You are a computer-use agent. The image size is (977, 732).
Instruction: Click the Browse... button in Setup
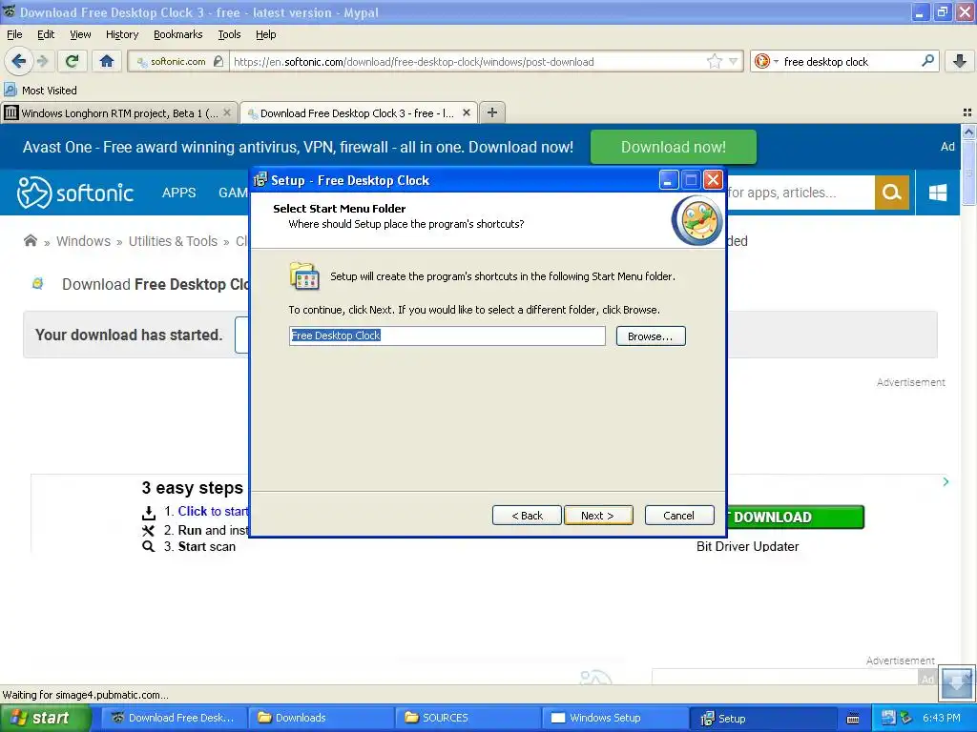point(651,336)
